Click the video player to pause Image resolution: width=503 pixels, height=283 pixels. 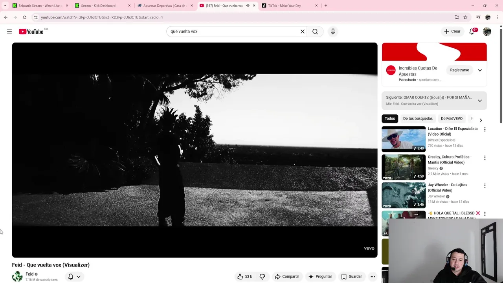click(195, 150)
